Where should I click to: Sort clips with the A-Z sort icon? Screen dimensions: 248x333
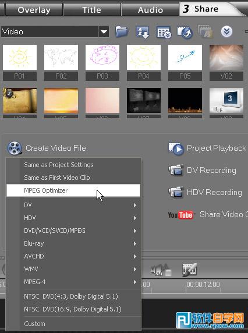pyautogui.click(x=142, y=33)
